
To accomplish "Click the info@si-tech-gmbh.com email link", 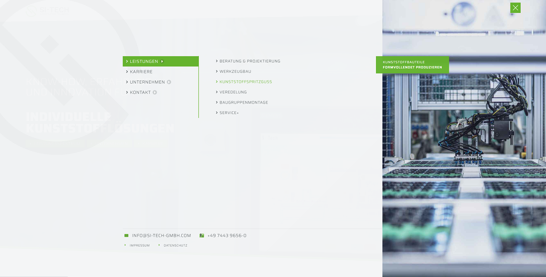I will (161, 236).
